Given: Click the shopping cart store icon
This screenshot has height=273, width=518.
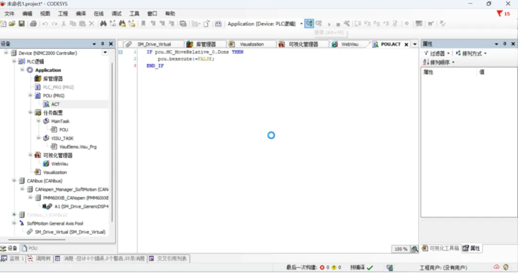Looking at the screenshot, I should pyautogui.click(x=430, y=23).
